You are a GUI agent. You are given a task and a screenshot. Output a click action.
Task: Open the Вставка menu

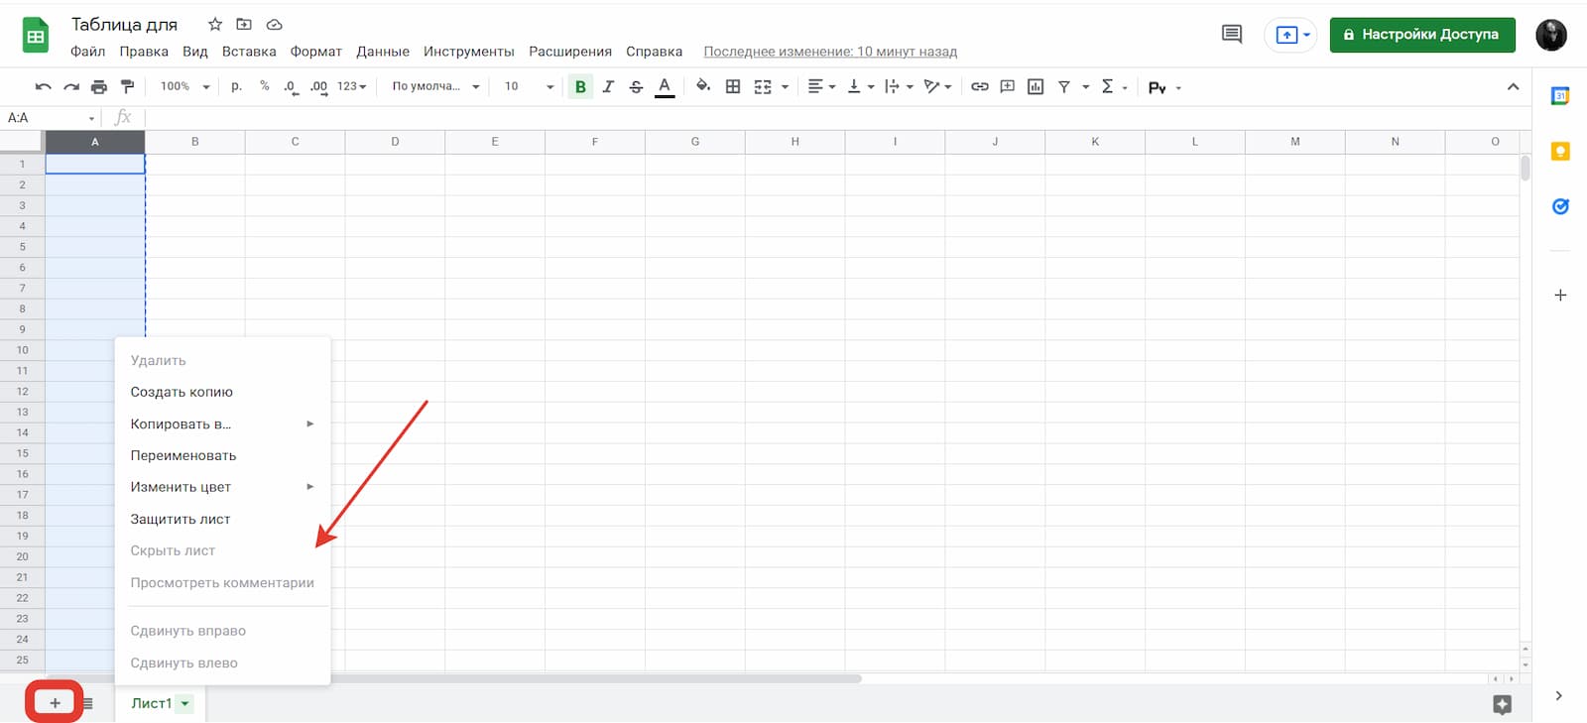click(x=248, y=52)
